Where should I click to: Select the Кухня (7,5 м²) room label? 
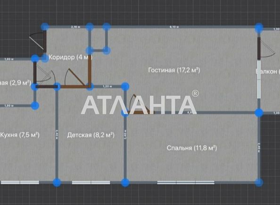click(20, 135)
